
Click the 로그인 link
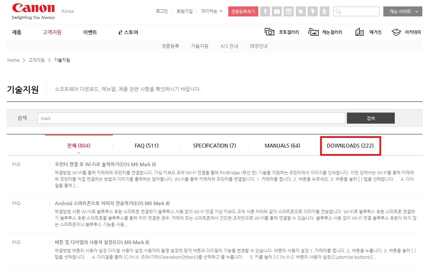point(162,11)
